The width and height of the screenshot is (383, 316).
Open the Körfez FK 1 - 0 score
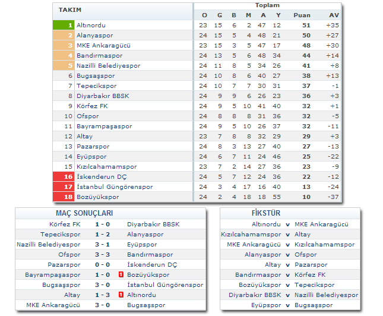tap(103, 224)
